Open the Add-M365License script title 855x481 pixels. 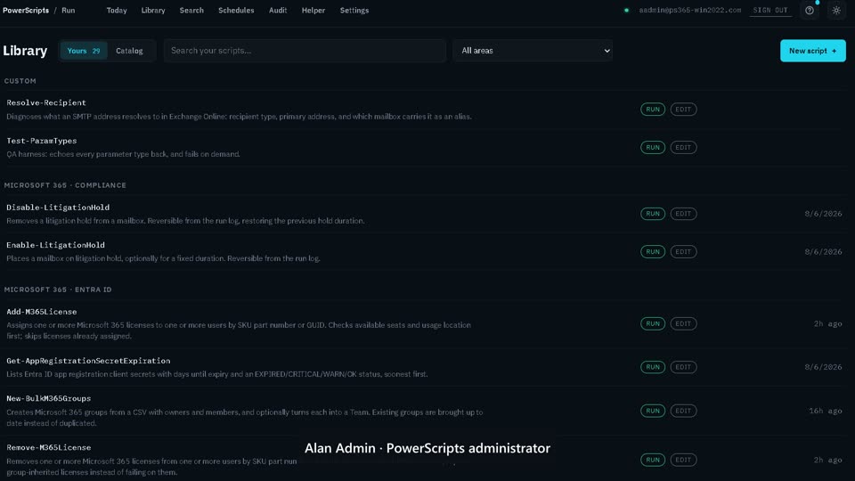coord(42,312)
